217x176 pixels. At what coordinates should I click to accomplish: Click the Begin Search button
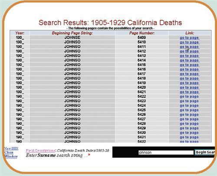click(205, 152)
